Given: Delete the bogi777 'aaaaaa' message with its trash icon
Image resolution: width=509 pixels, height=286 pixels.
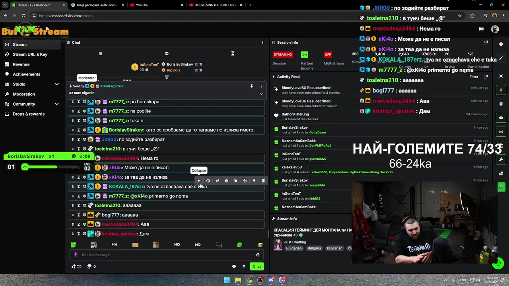Looking at the screenshot, I should tap(72, 215).
